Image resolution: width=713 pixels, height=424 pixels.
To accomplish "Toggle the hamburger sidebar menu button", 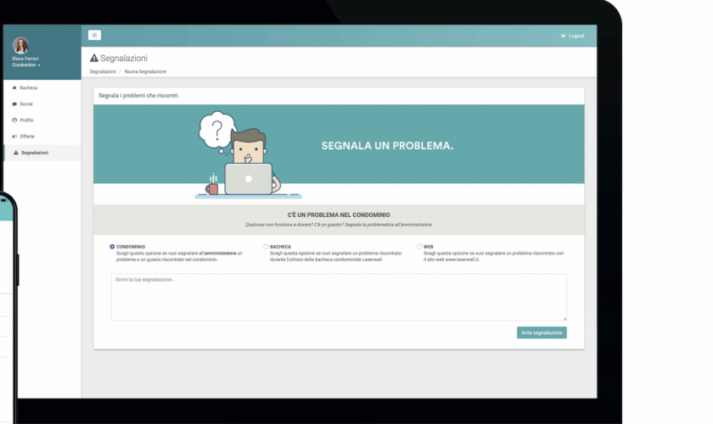I will point(94,35).
